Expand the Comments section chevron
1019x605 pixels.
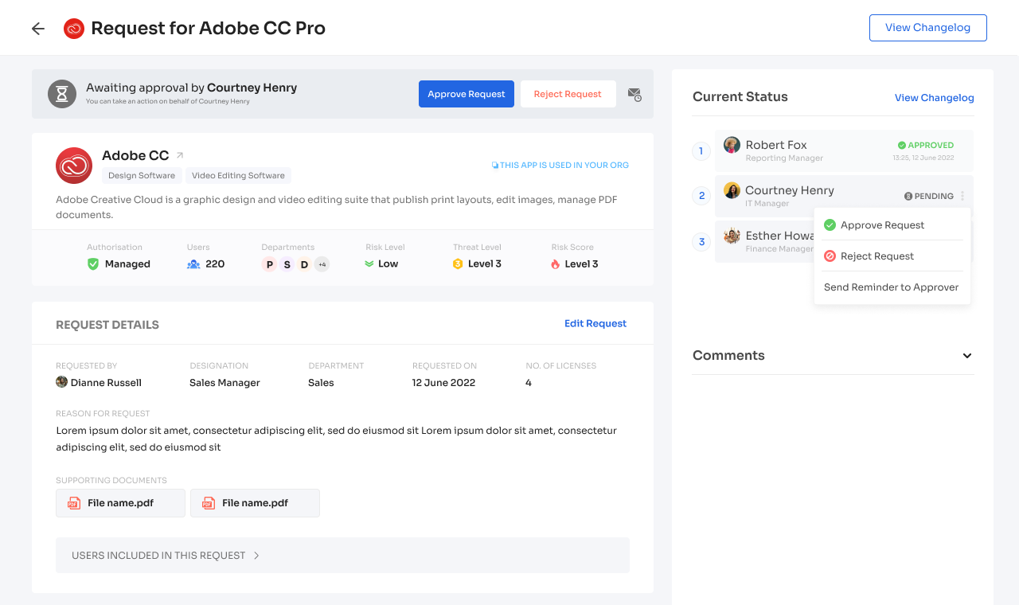[x=967, y=356]
